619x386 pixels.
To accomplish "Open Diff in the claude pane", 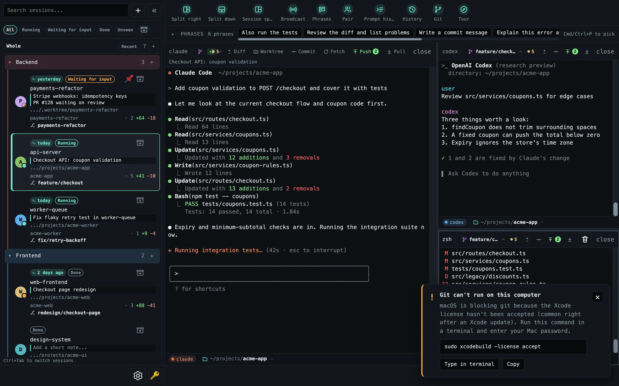I will point(237,52).
